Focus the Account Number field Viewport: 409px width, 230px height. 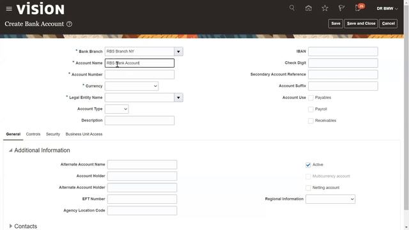click(139, 75)
